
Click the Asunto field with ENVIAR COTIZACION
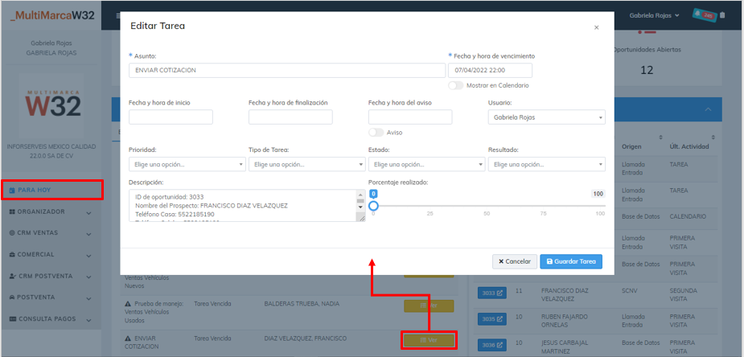point(287,70)
